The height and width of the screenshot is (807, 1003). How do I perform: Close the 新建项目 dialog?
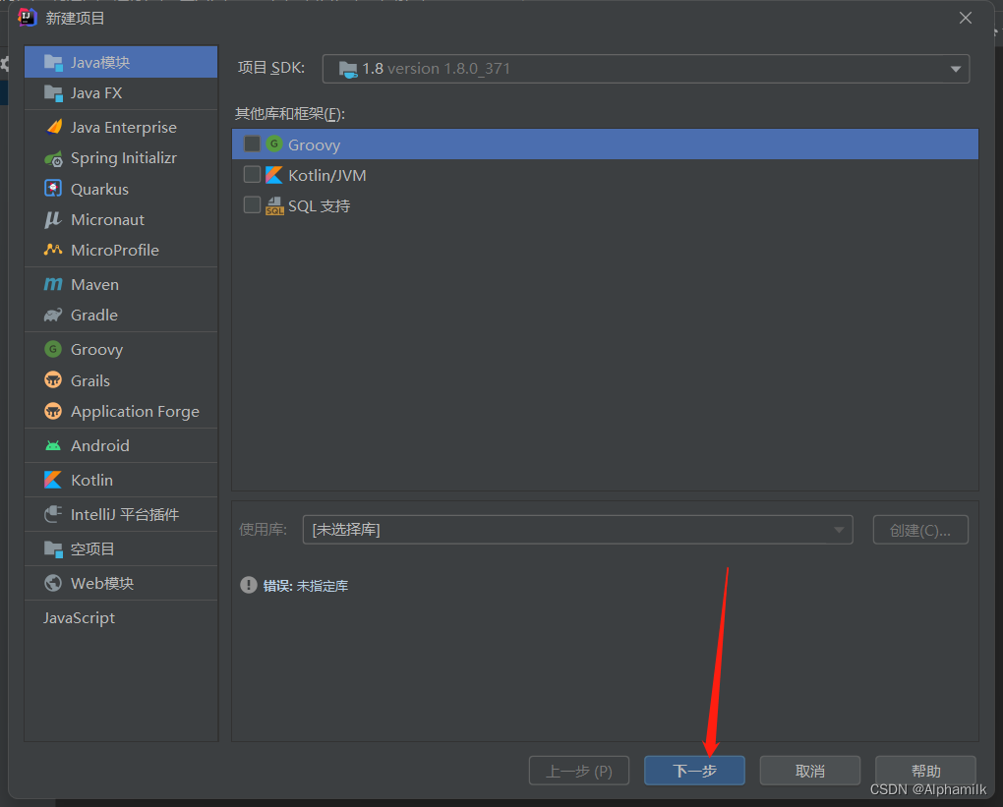[966, 18]
